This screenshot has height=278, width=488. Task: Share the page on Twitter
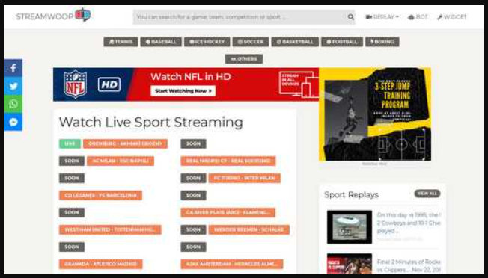pos(13,86)
